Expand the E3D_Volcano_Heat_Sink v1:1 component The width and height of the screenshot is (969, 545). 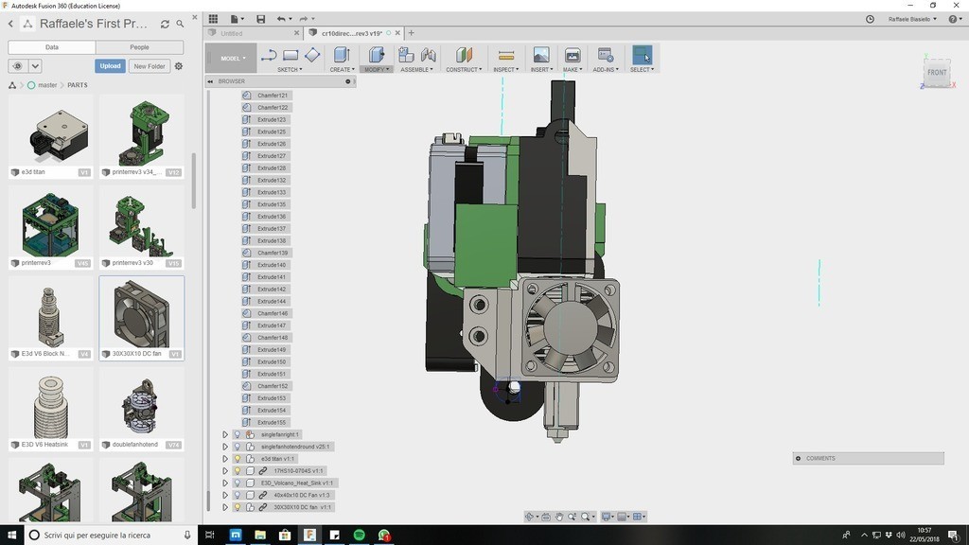[225, 483]
